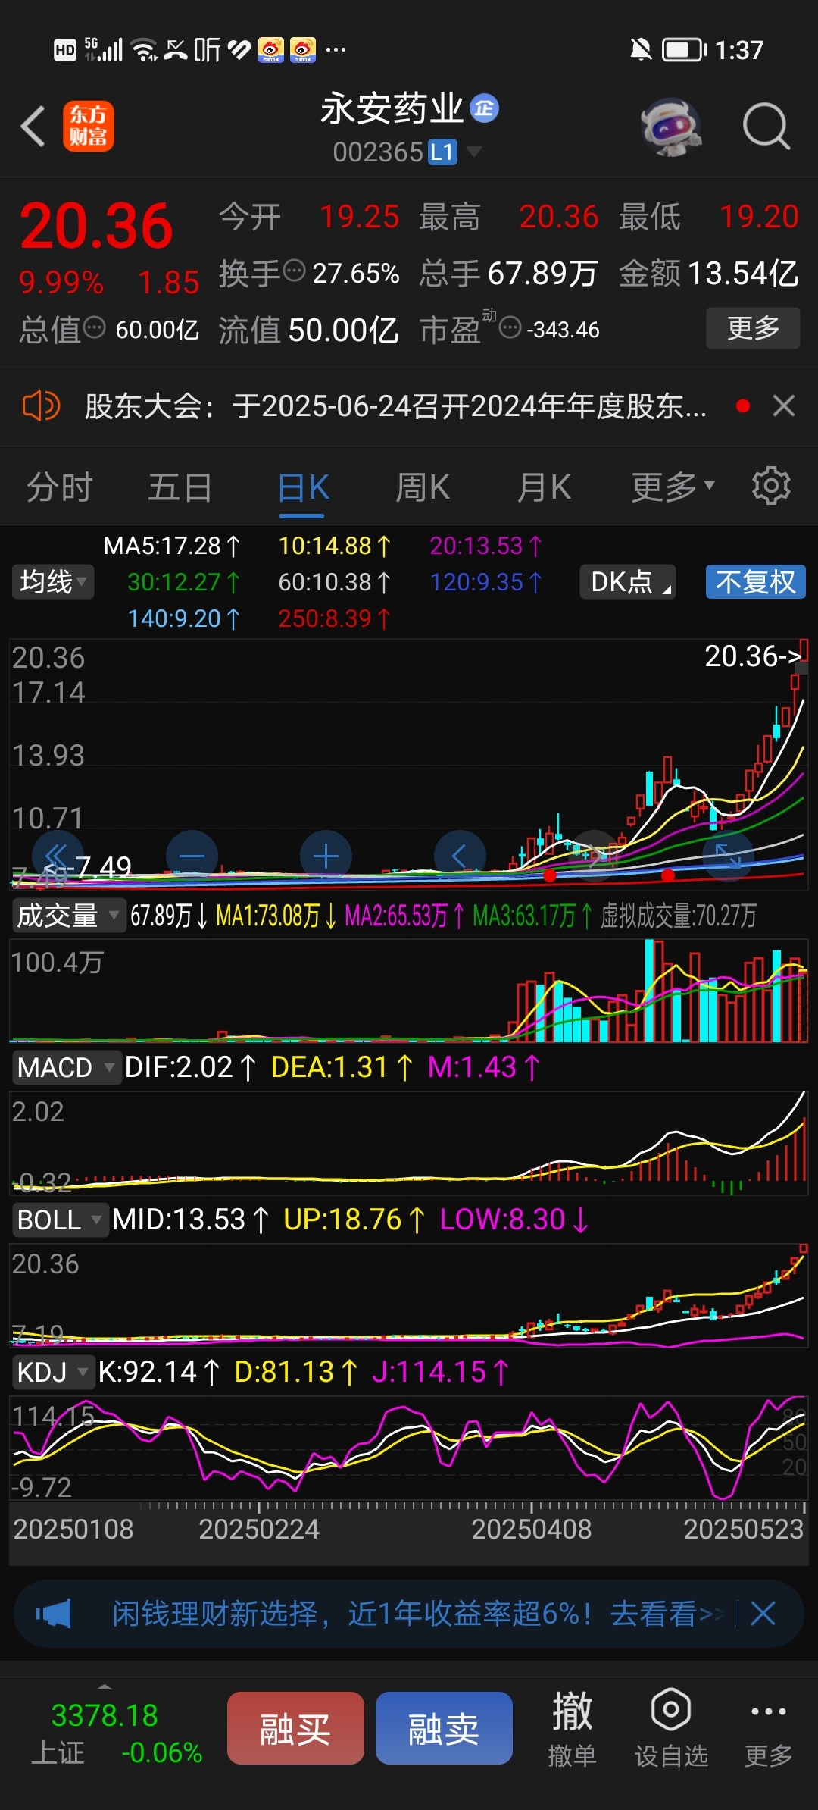Image resolution: width=818 pixels, height=1810 pixels.
Task: Zoom in chart with plus button
Action: pyautogui.click(x=326, y=856)
